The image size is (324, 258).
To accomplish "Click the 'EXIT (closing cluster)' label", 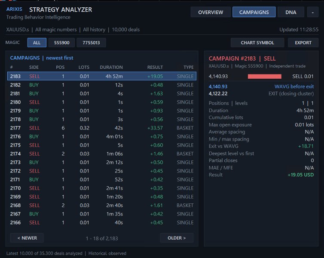I will pyautogui.click(x=291, y=94).
